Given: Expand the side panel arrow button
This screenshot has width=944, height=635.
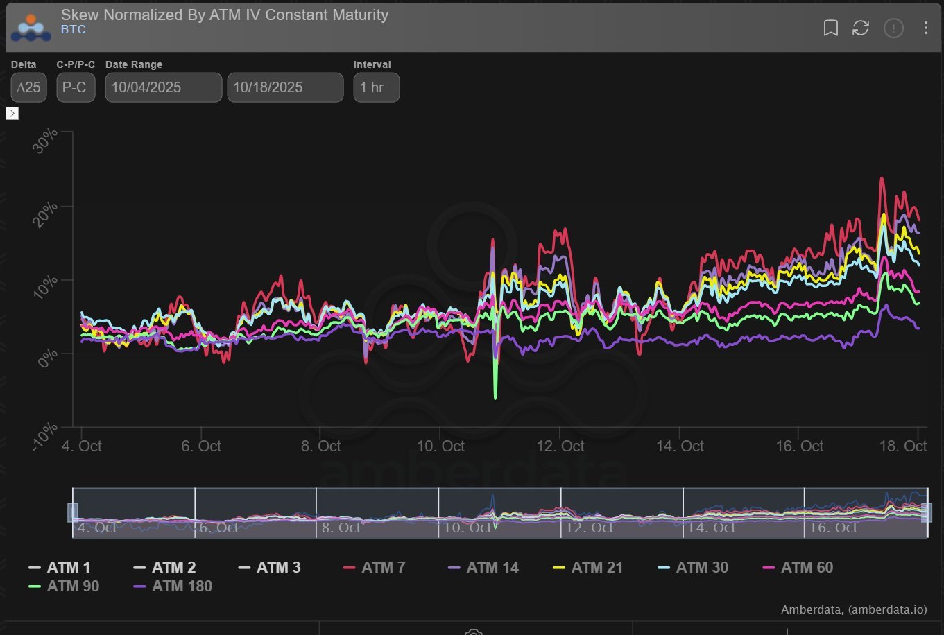Looking at the screenshot, I should coord(12,113).
